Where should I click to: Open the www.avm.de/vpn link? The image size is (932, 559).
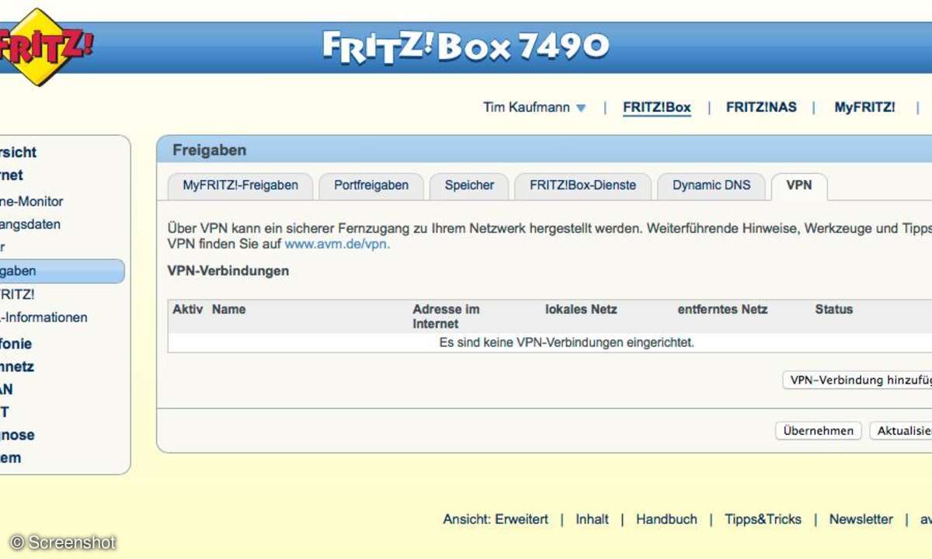click(x=337, y=244)
